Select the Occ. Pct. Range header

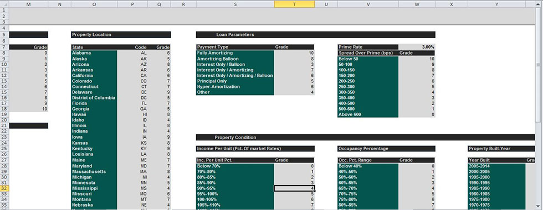(x=368, y=160)
